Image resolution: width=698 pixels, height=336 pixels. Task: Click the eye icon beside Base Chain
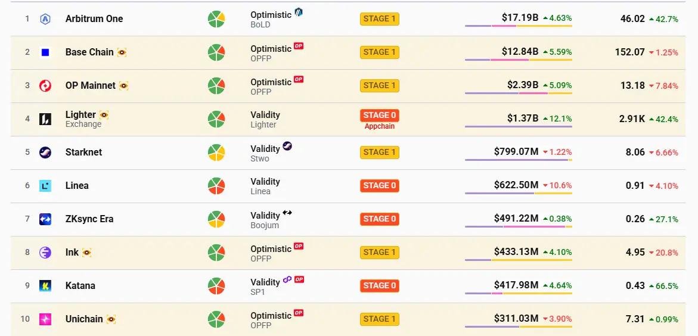tap(122, 52)
